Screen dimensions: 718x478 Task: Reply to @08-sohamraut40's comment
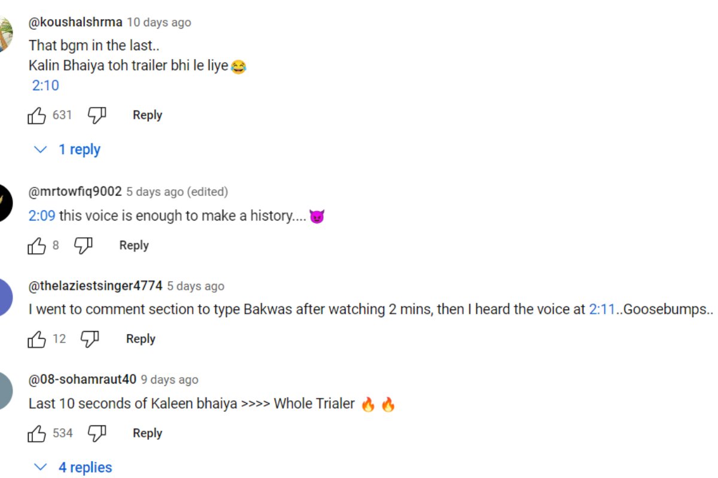pos(147,433)
